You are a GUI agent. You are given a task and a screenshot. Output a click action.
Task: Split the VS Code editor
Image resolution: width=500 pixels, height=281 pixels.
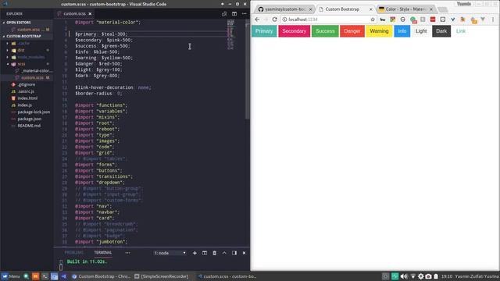(234, 14)
